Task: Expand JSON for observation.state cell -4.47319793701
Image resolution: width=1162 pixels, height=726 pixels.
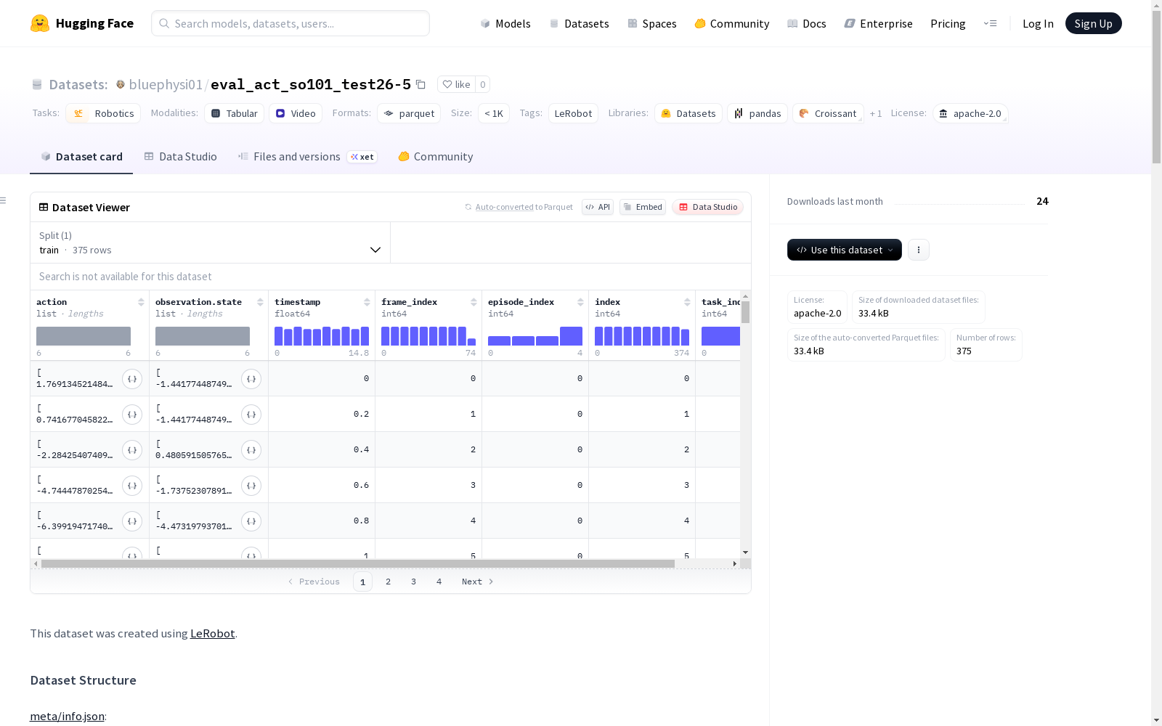Action: pyautogui.click(x=251, y=521)
